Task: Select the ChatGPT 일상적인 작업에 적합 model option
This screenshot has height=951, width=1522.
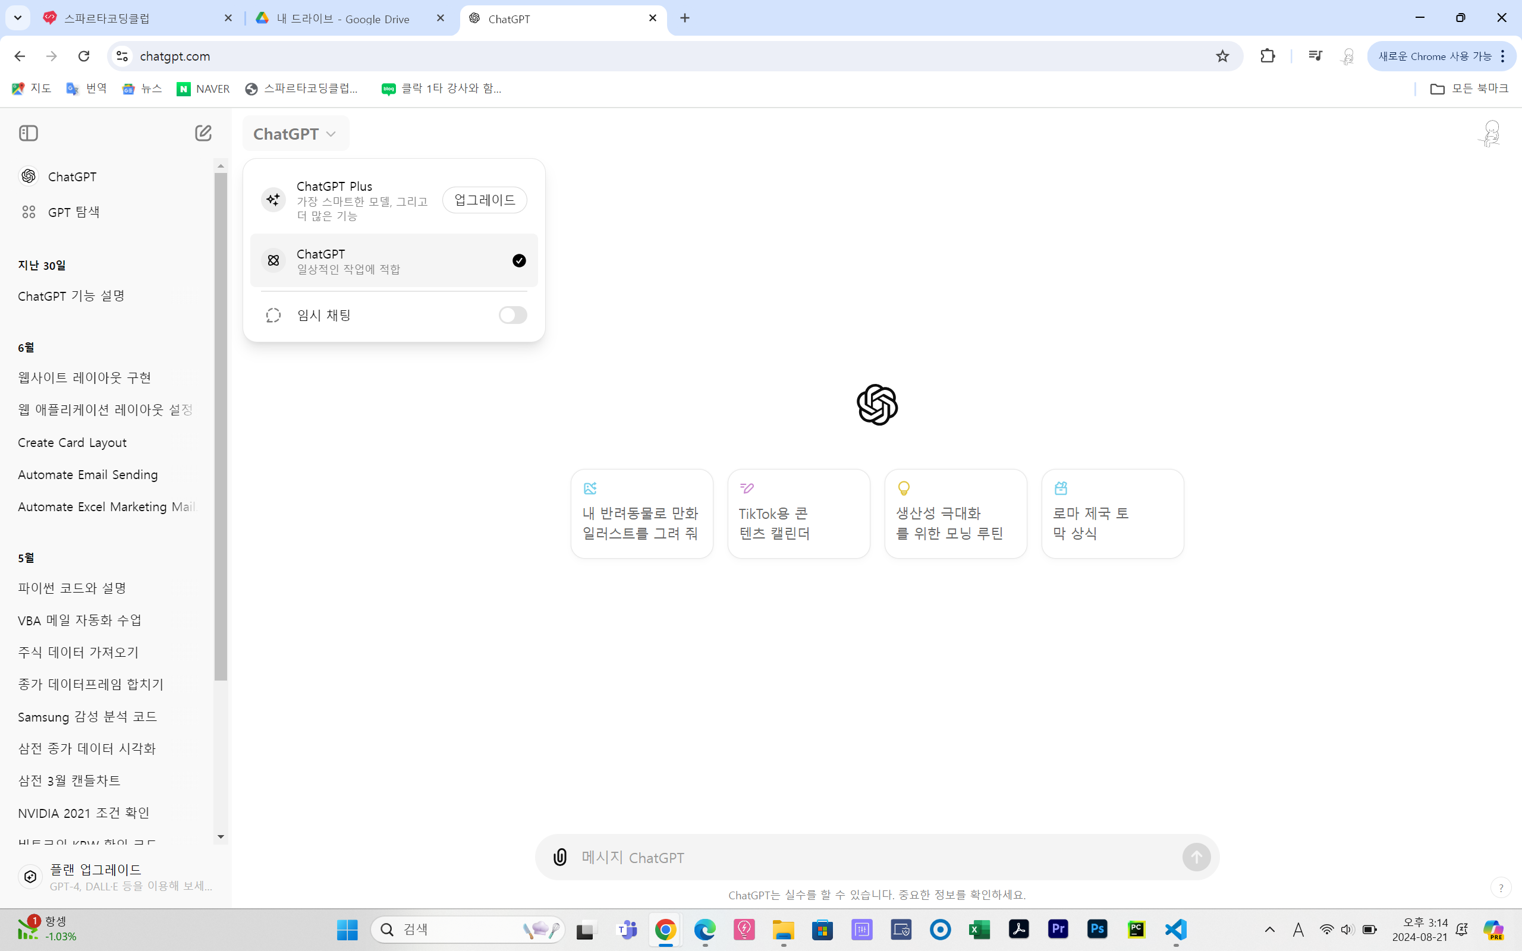Action: click(394, 260)
